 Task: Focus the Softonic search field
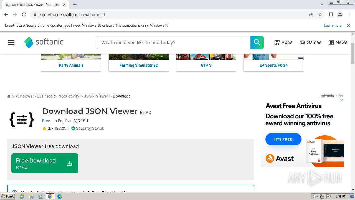(174, 42)
